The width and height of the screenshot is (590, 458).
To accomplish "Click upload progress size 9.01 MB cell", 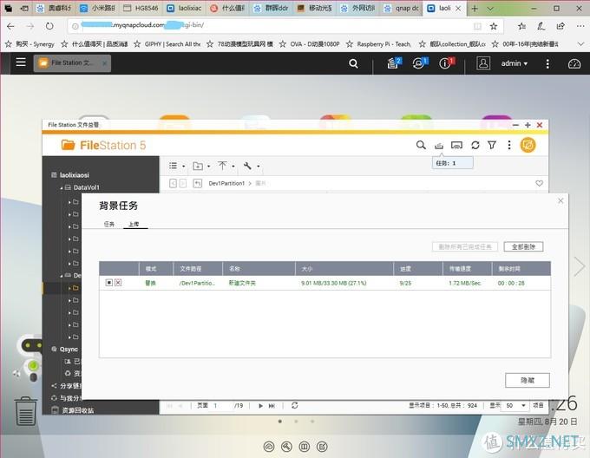I will (x=334, y=283).
